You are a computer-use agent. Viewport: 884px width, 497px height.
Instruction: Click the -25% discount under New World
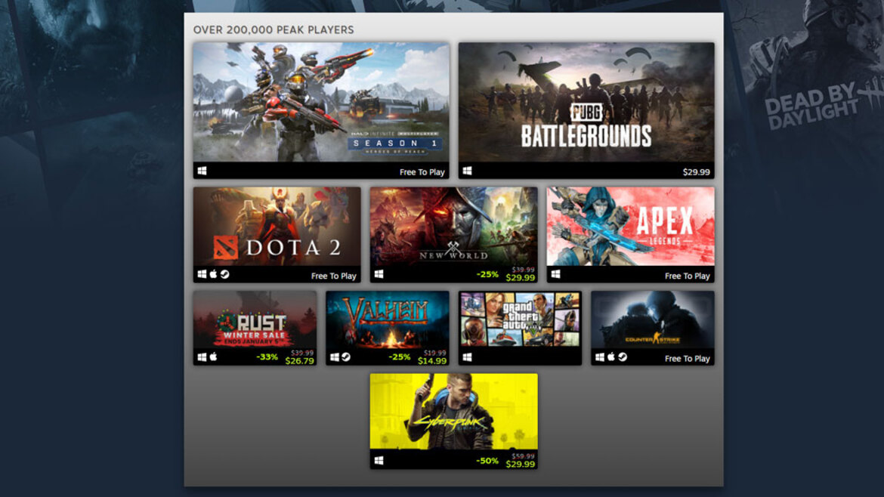487,274
